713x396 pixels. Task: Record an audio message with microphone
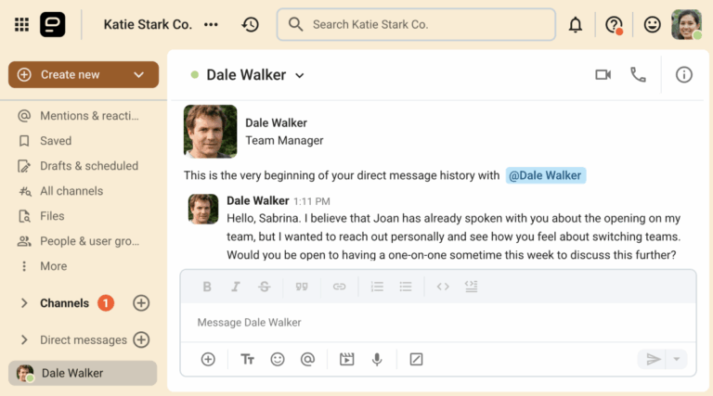click(377, 359)
